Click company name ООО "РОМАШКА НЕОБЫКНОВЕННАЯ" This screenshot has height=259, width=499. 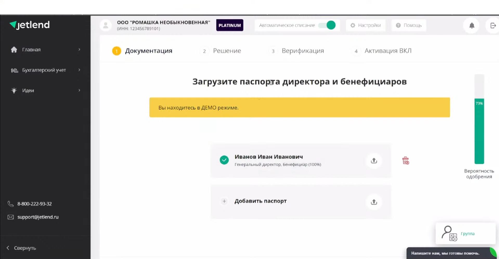coord(164,23)
